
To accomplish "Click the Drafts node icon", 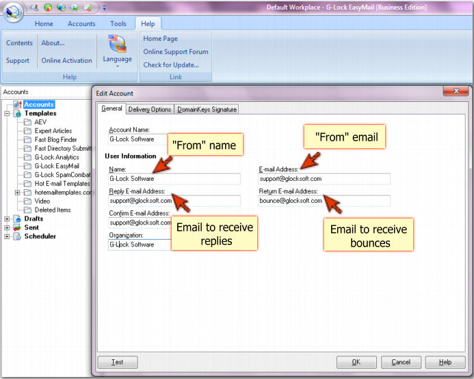I will pyautogui.click(x=18, y=219).
